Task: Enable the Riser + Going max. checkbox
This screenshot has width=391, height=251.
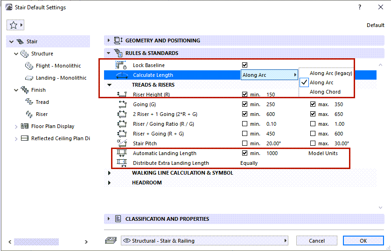Action: tap(313, 134)
